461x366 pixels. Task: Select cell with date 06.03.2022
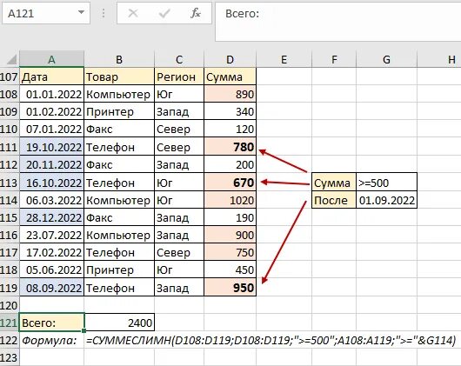pyautogui.click(x=51, y=200)
